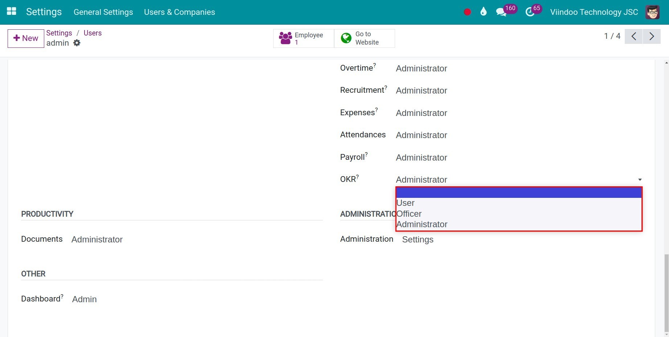
Task: Click the admin record name
Action: (57, 43)
